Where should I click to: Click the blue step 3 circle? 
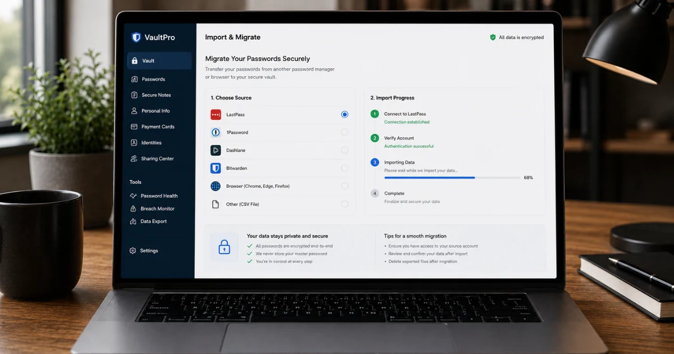tap(375, 162)
